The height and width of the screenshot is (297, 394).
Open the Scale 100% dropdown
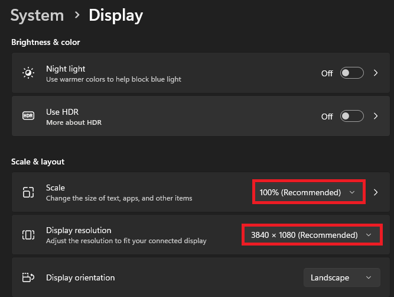tap(307, 192)
